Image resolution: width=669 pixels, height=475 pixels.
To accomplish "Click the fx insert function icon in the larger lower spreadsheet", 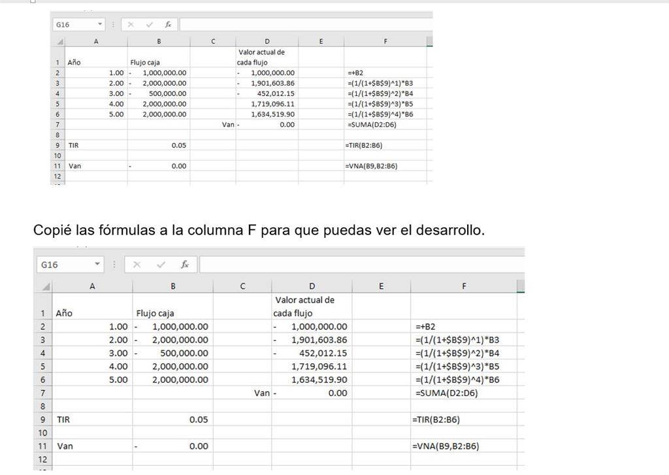I will point(184,265).
